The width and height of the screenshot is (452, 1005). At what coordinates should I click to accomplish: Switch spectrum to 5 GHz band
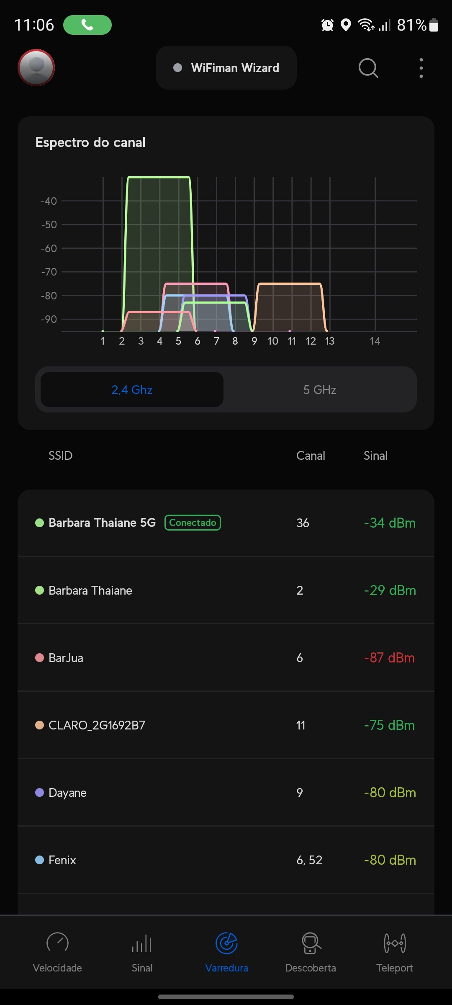320,390
